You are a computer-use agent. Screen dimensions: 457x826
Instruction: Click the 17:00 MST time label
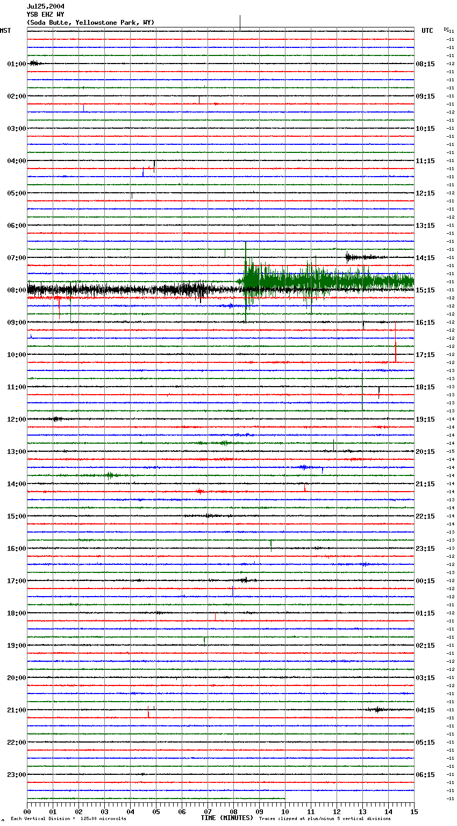[x=17, y=581]
